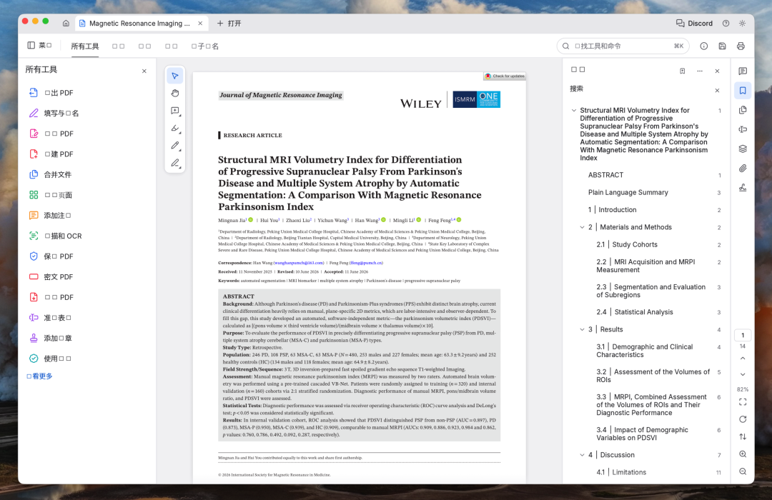772x500 pixels.
Task: Click the rotate page icon
Action: pos(743,419)
